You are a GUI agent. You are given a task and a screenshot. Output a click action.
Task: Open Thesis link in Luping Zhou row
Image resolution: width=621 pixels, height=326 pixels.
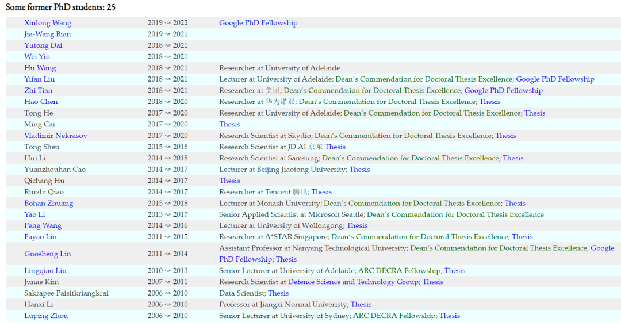pos(450,316)
